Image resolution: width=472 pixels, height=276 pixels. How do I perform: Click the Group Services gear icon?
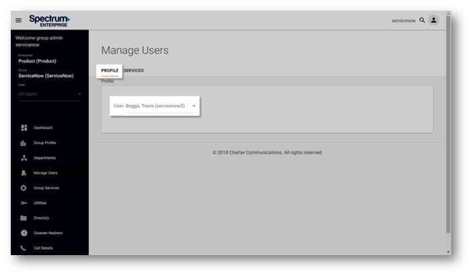[x=24, y=188]
